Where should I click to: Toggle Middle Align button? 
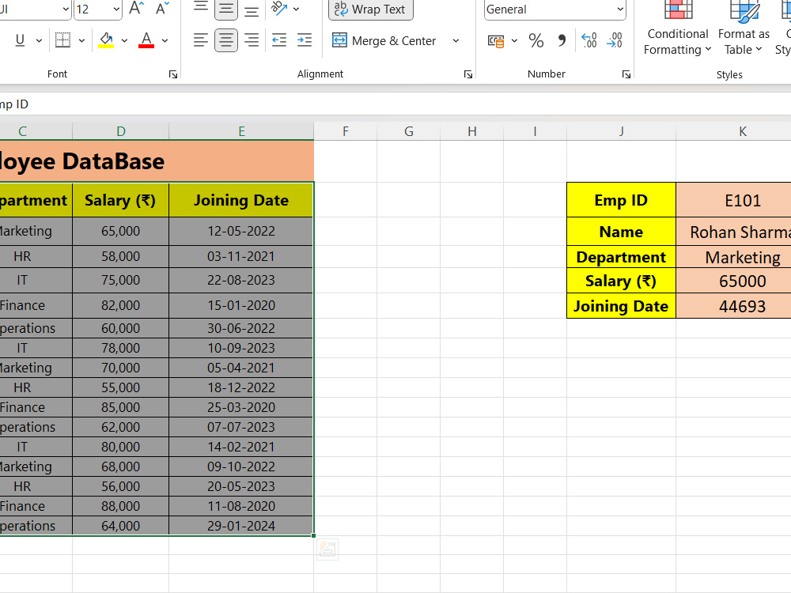[226, 9]
